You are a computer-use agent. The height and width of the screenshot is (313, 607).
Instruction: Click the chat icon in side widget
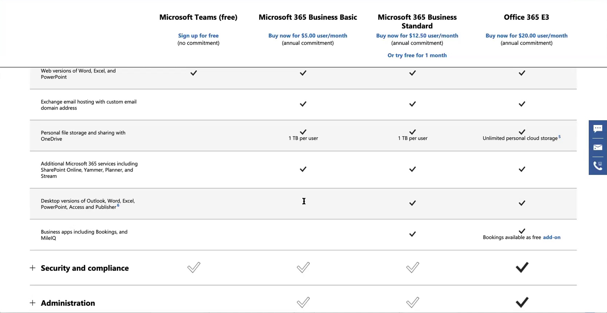[598, 129]
